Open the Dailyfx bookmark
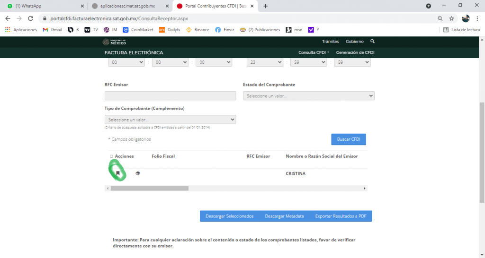485x258 pixels. tap(170, 30)
